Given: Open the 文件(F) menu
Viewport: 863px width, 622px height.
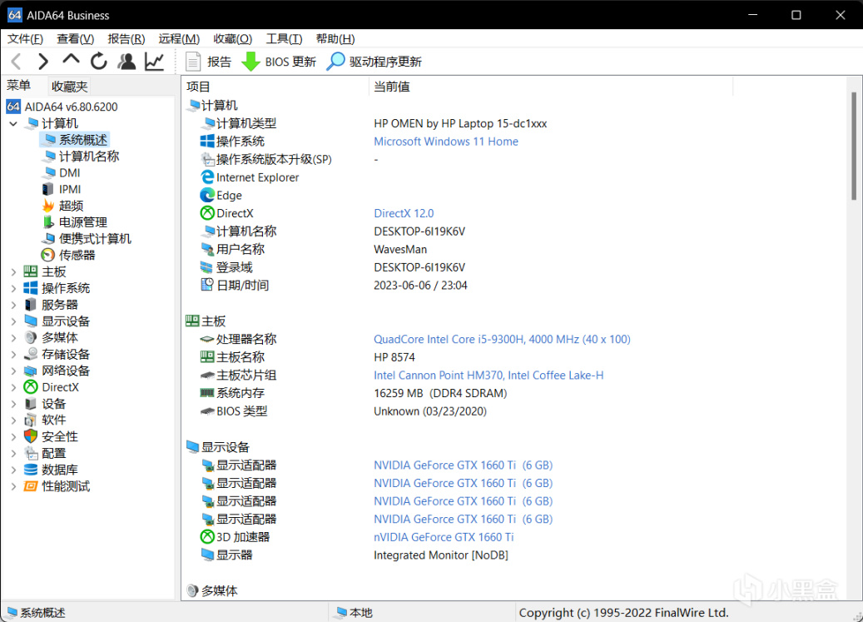Looking at the screenshot, I should click(25, 39).
